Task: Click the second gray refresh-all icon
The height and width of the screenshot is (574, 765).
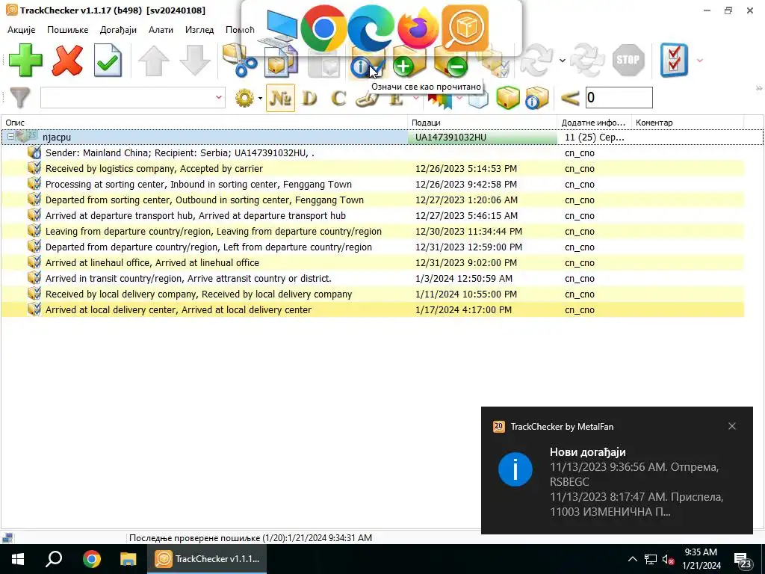Action: 587,60
